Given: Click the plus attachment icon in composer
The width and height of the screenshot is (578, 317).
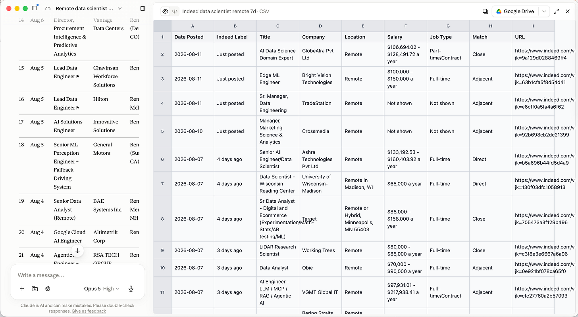Looking at the screenshot, I should click(22, 289).
